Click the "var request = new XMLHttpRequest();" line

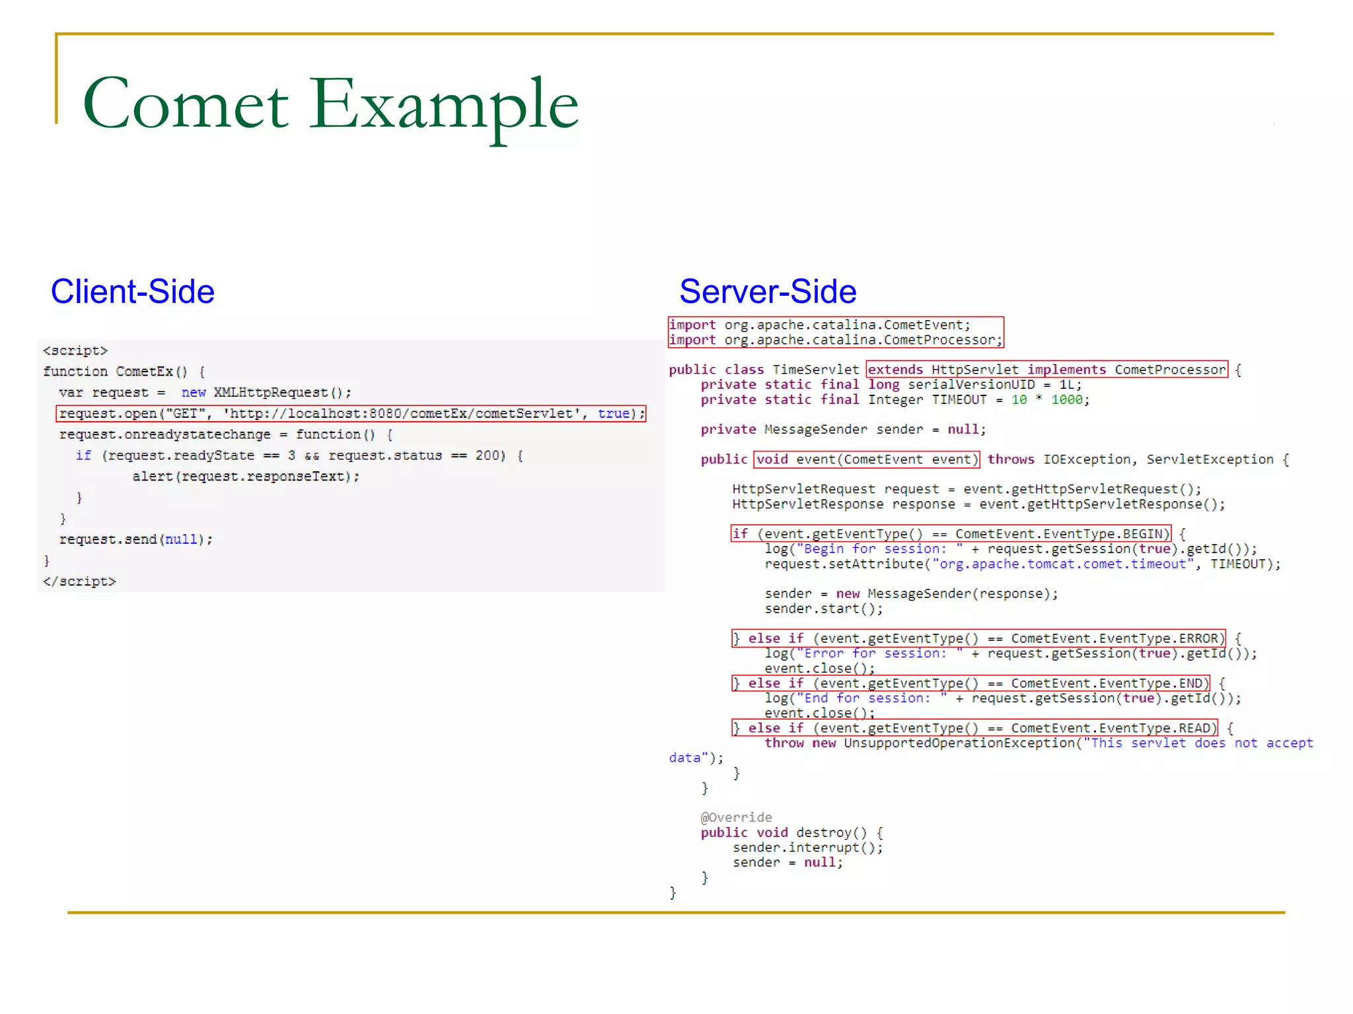click(205, 393)
